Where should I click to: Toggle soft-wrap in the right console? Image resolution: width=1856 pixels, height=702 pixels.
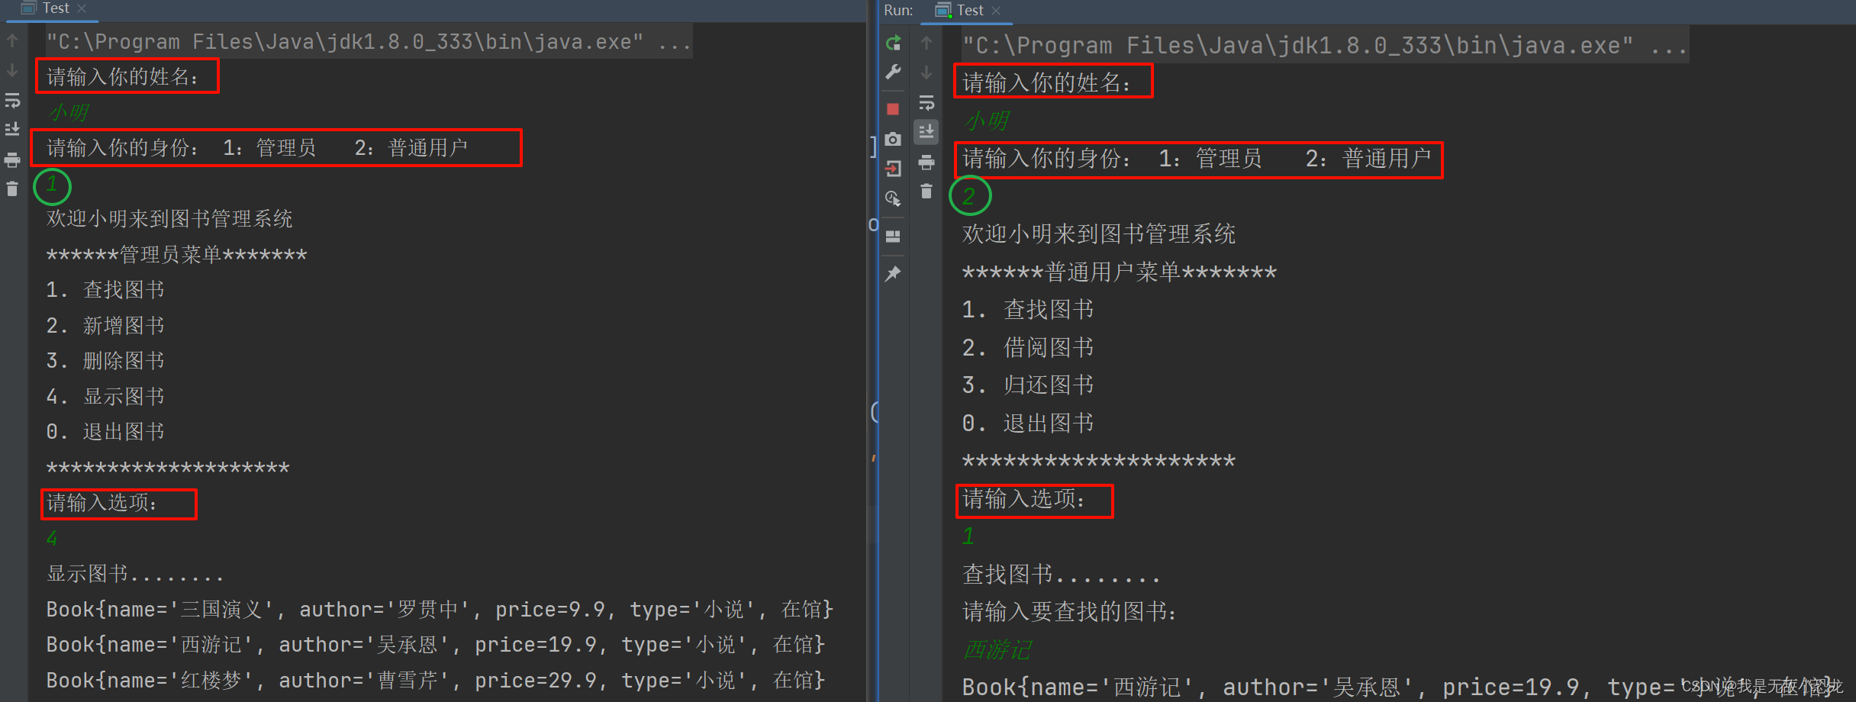point(926,102)
